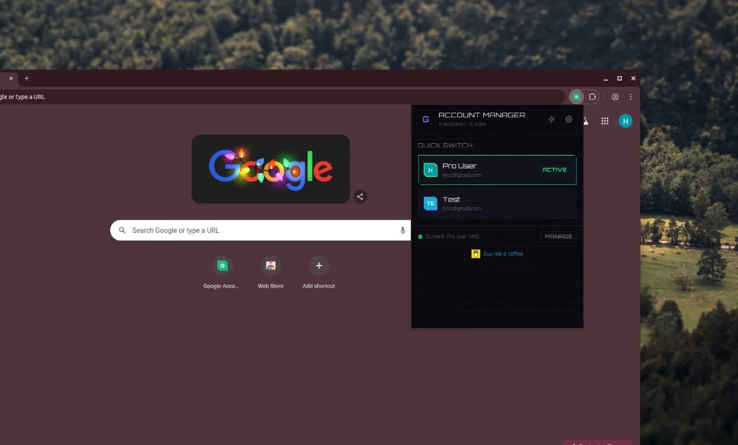Click inside the Google search bar
Screen dimensions: 738x445
(x=258, y=230)
